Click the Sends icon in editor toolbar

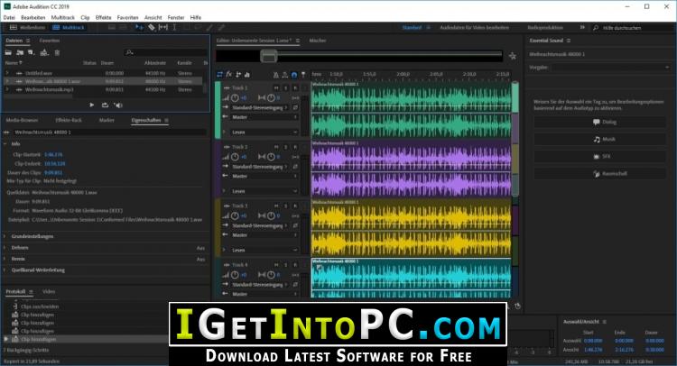point(238,75)
